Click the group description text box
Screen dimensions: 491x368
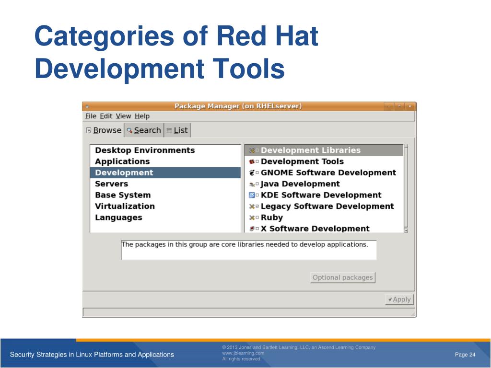pos(249,250)
